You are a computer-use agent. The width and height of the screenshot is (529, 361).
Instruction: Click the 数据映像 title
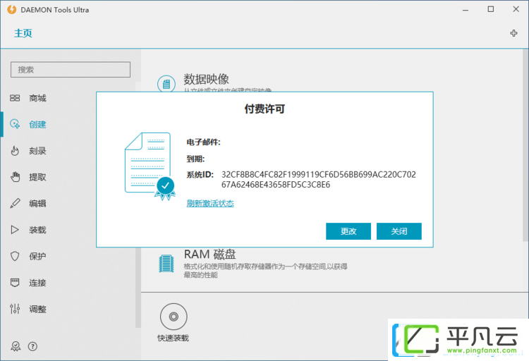click(206, 79)
